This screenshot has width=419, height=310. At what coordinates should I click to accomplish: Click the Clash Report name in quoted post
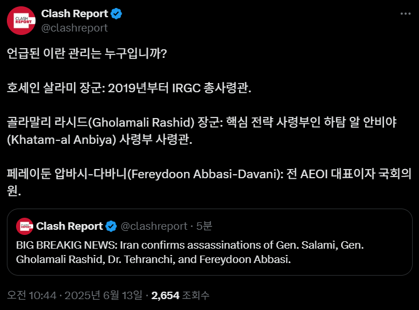tap(69, 226)
